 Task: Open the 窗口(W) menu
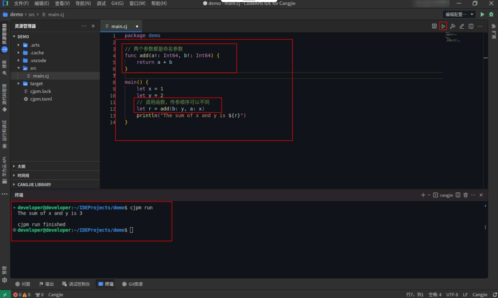[x=137, y=3]
